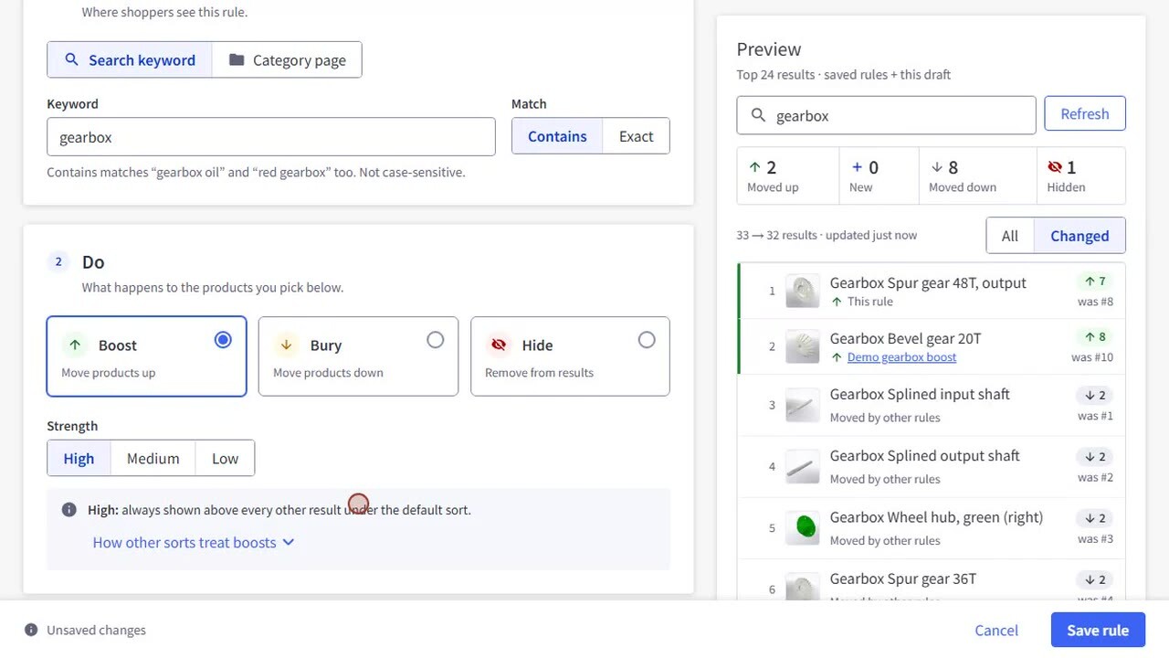Open Gearbox Splined output shaft thumbnail
Viewport: 1169px width, 658px height.
coord(803,467)
